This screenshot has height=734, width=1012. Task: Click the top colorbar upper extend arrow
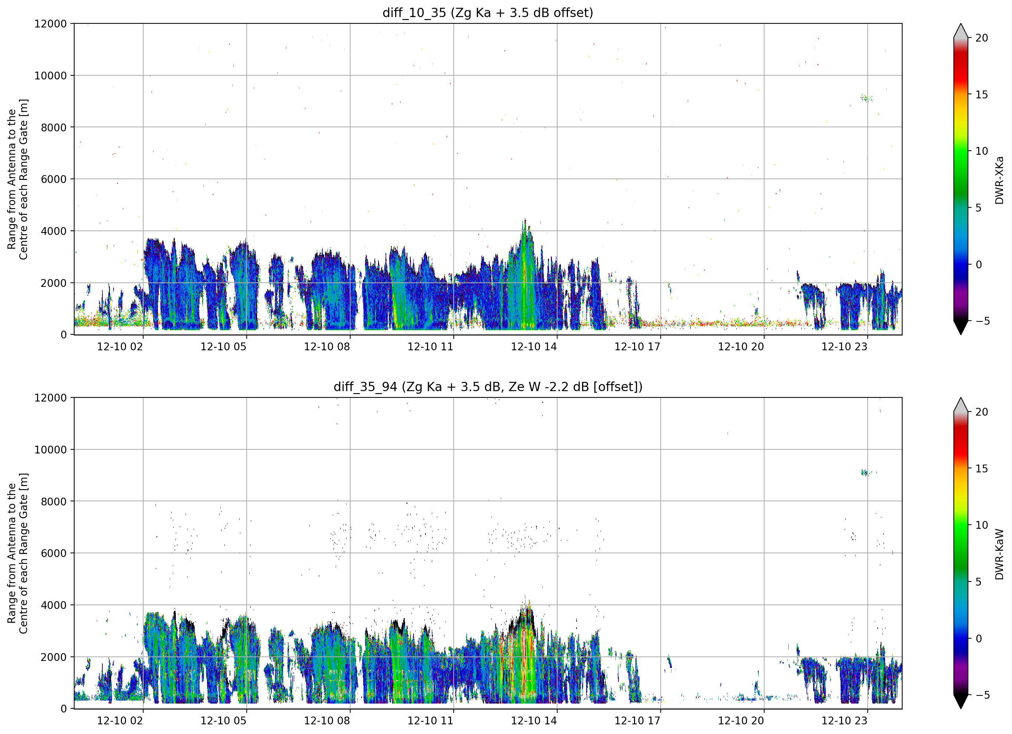(961, 30)
